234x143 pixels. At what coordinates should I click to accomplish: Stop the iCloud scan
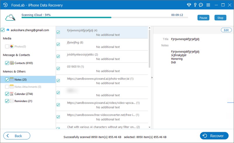(x=220, y=18)
